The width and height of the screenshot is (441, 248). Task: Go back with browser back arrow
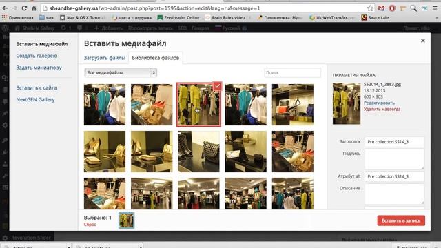[5, 8]
